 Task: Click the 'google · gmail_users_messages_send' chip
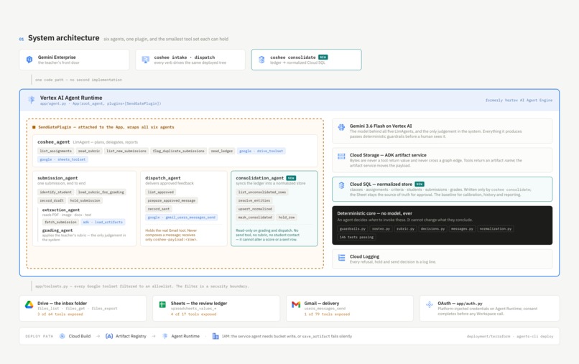(181, 218)
